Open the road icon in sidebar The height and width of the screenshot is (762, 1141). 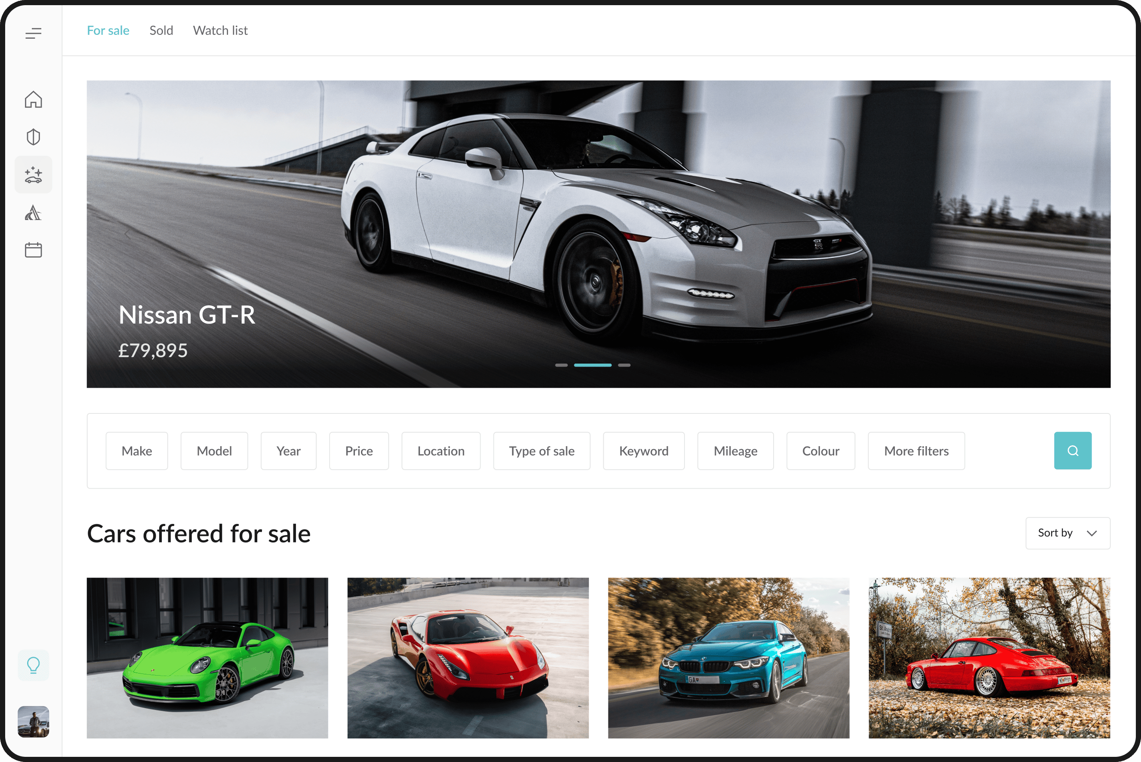pyautogui.click(x=33, y=213)
